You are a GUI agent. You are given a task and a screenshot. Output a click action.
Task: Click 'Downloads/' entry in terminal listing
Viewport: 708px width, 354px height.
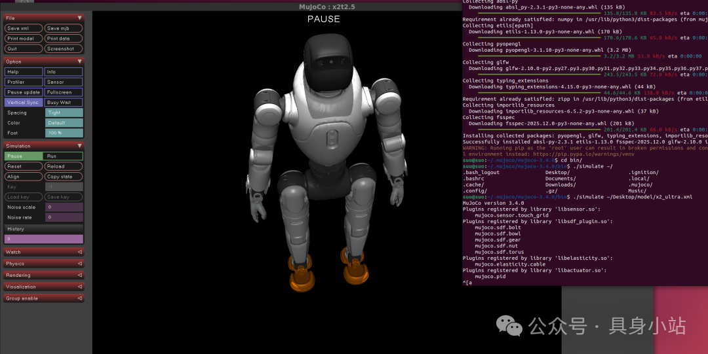560,185
